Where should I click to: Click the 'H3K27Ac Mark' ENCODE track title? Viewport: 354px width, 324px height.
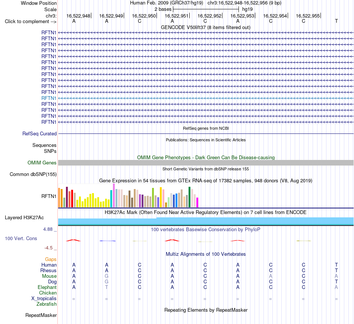206,213
